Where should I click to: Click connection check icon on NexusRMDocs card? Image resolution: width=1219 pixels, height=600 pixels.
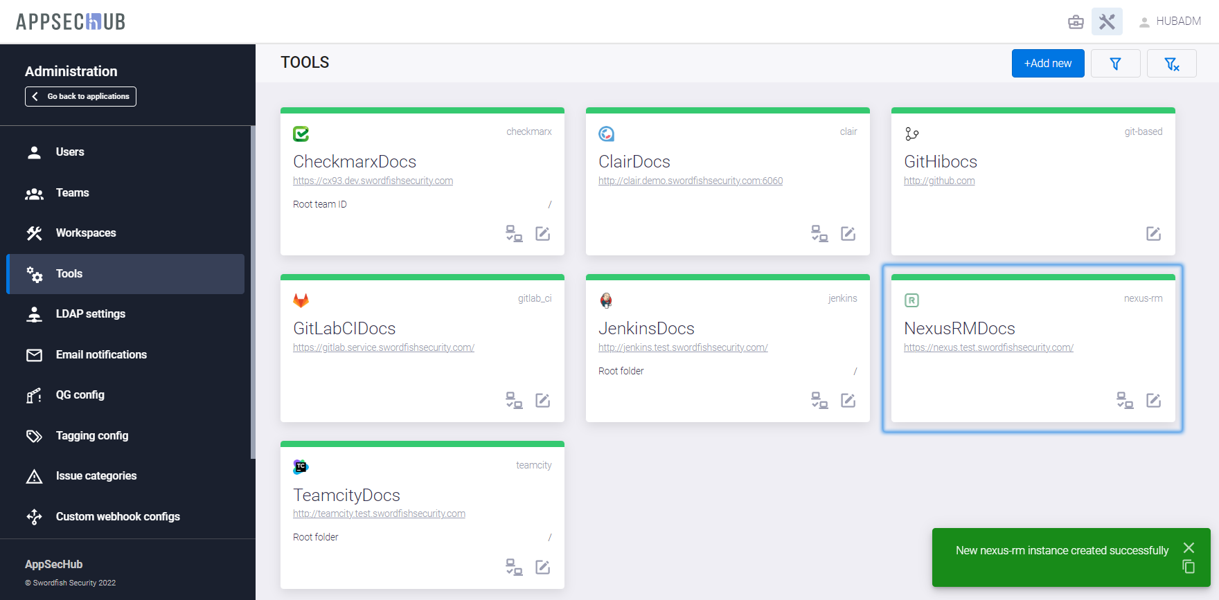(1125, 401)
